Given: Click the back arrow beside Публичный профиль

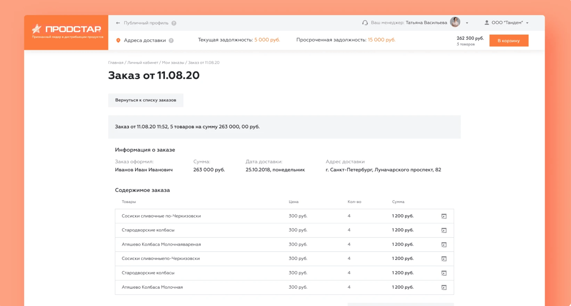Looking at the screenshot, I should click(118, 23).
